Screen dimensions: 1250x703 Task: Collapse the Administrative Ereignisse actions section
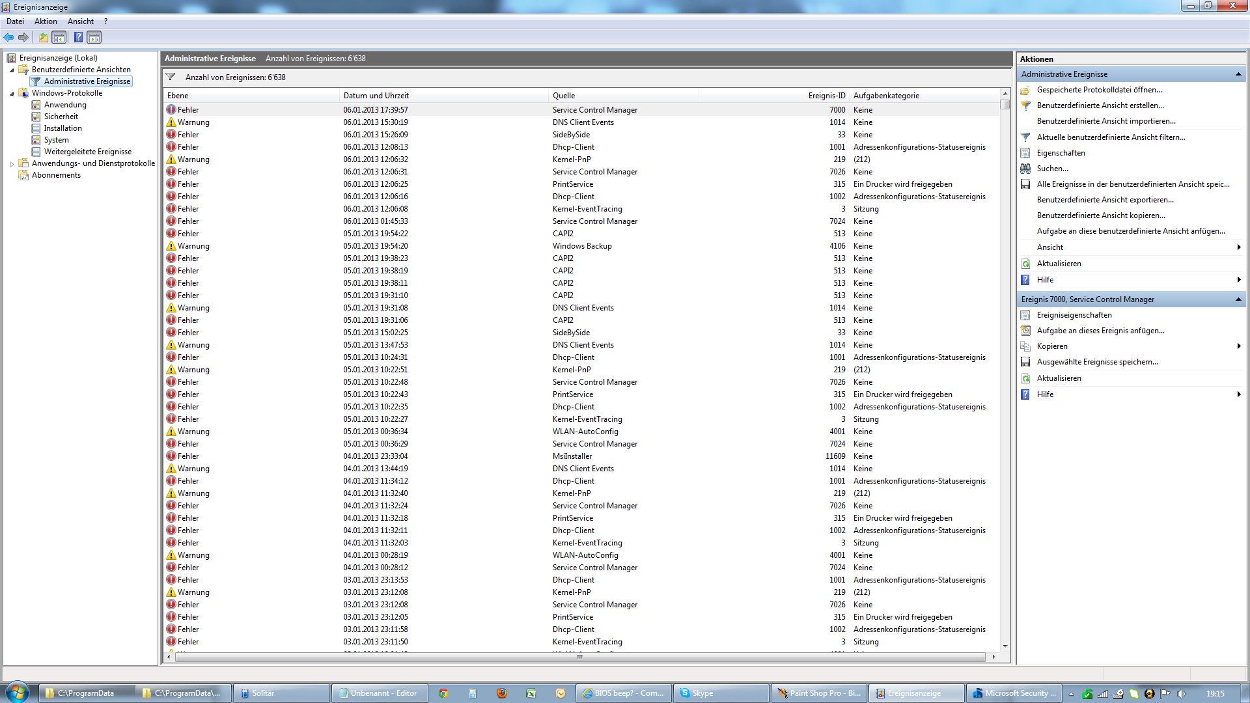[1238, 74]
